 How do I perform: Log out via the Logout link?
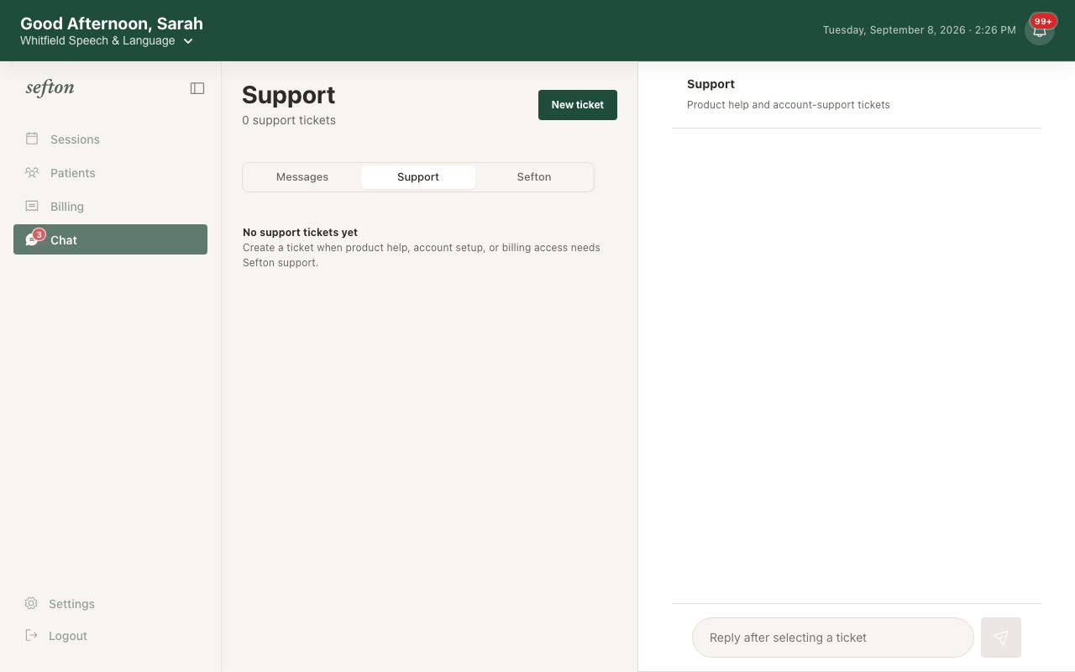(110, 636)
